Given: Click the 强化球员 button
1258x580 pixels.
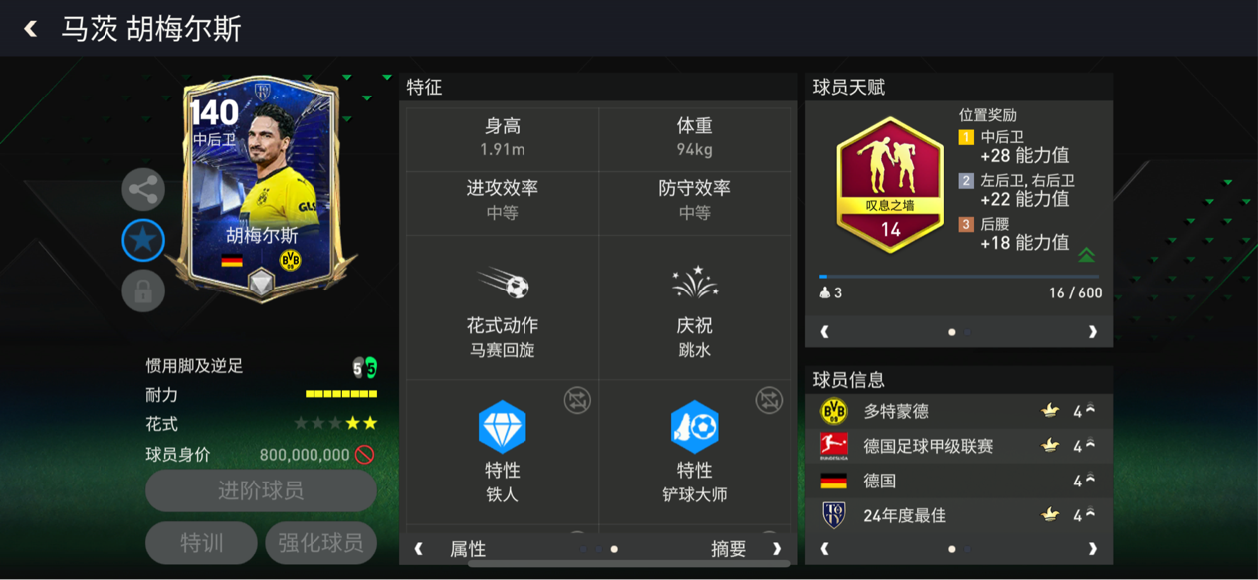Looking at the screenshot, I should [x=320, y=543].
